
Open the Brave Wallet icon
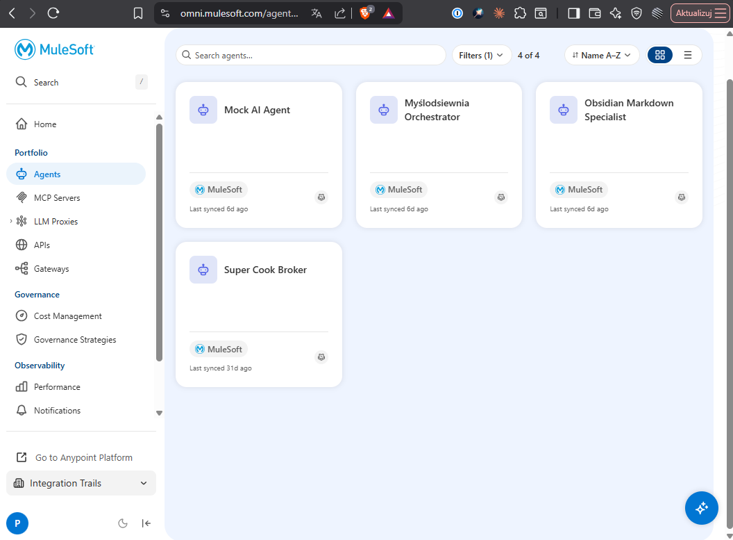click(595, 13)
